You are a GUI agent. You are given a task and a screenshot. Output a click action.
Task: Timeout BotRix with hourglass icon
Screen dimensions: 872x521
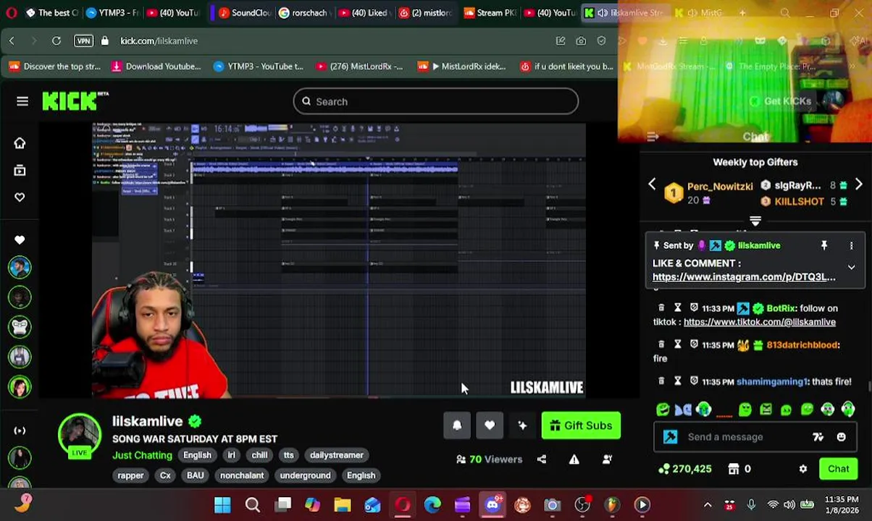pyautogui.click(x=678, y=308)
